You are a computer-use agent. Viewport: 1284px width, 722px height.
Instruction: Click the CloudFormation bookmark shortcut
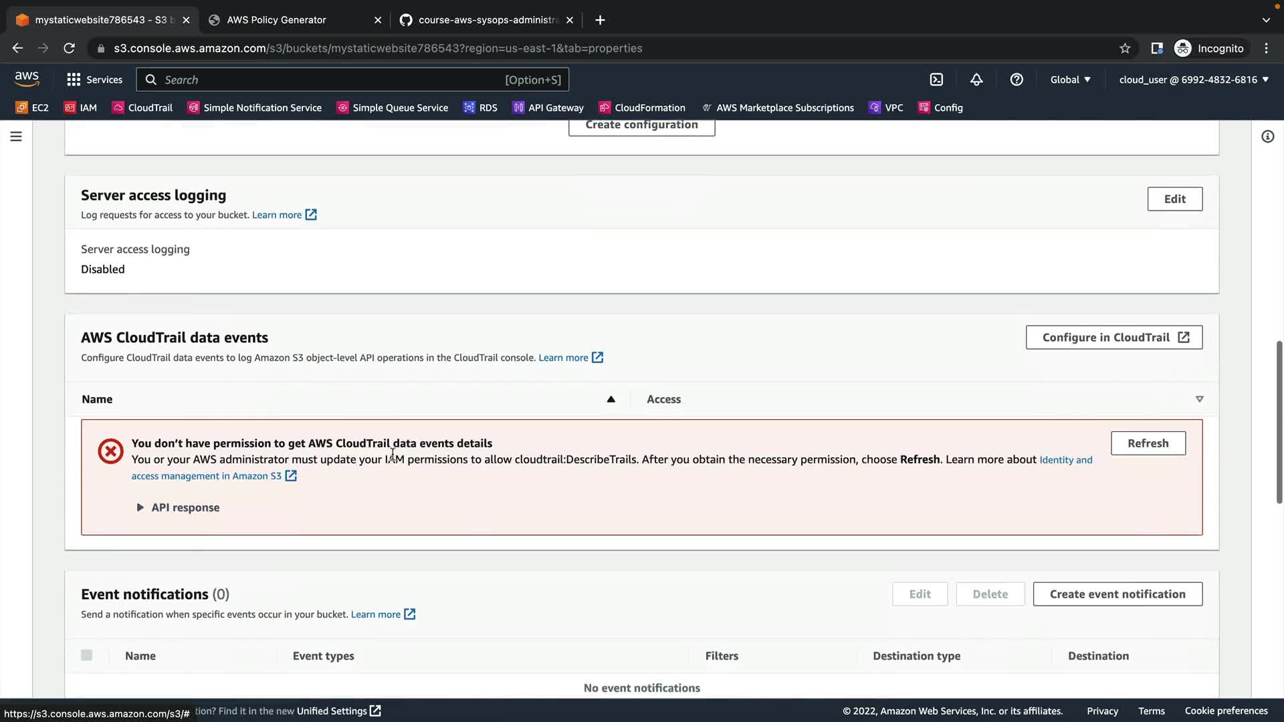click(642, 108)
